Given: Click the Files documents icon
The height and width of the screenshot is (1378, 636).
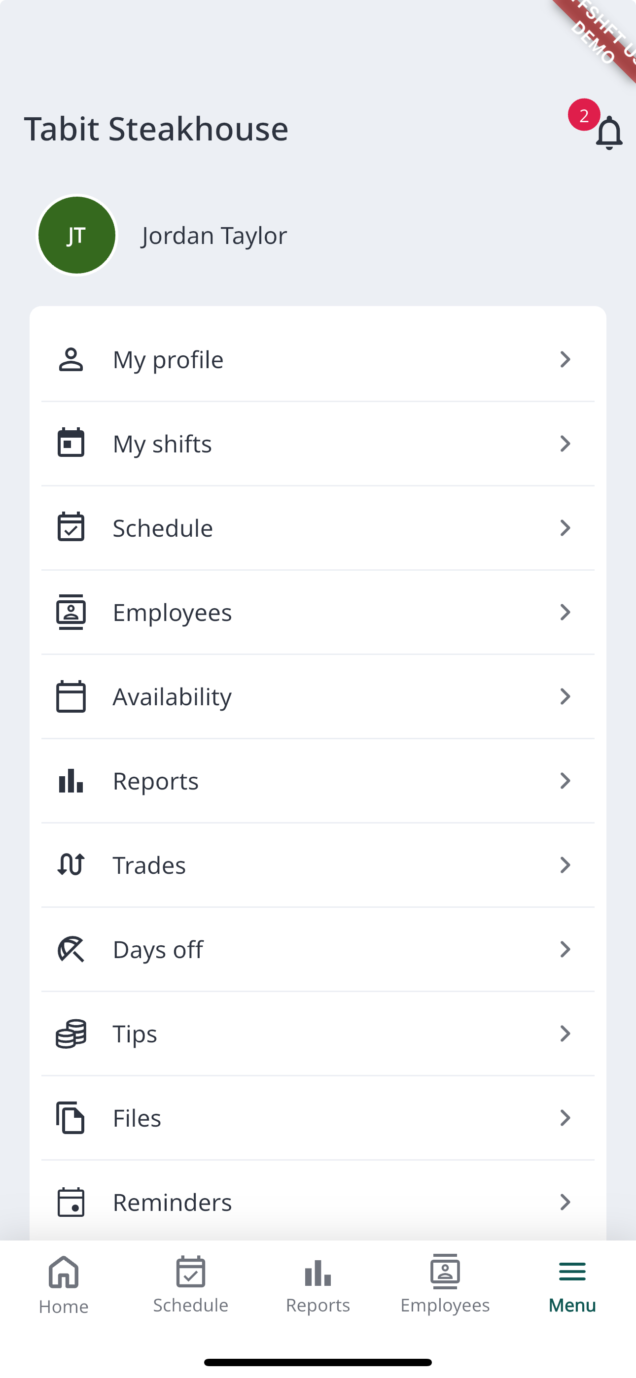Looking at the screenshot, I should pyautogui.click(x=71, y=1117).
